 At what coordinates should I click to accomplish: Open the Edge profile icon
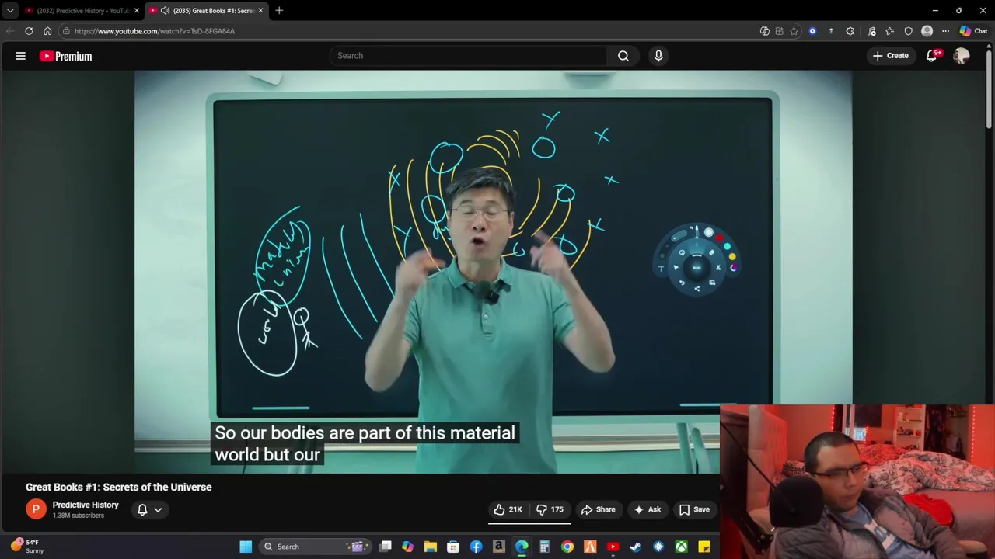coord(927,31)
